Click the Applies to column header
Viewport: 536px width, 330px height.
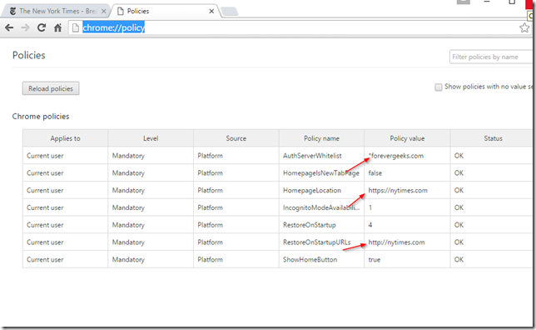[65, 138]
